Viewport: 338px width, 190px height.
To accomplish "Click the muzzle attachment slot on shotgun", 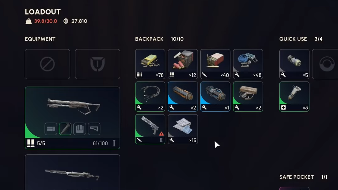I will pyautogui.click(x=51, y=129).
